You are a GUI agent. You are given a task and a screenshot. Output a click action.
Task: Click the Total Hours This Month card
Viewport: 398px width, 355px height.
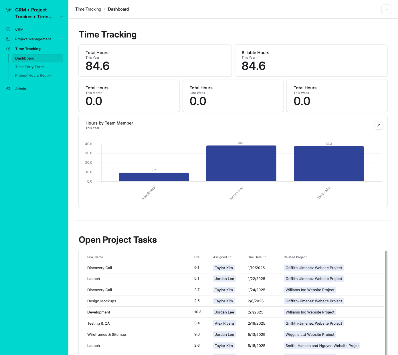129,96
